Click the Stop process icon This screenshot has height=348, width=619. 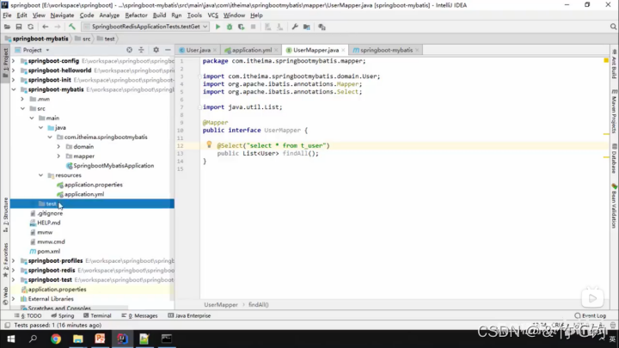(x=253, y=27)
